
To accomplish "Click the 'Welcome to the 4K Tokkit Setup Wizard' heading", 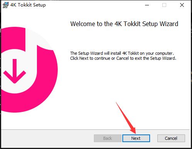I will pyautogui.click(x=124, y=24).
